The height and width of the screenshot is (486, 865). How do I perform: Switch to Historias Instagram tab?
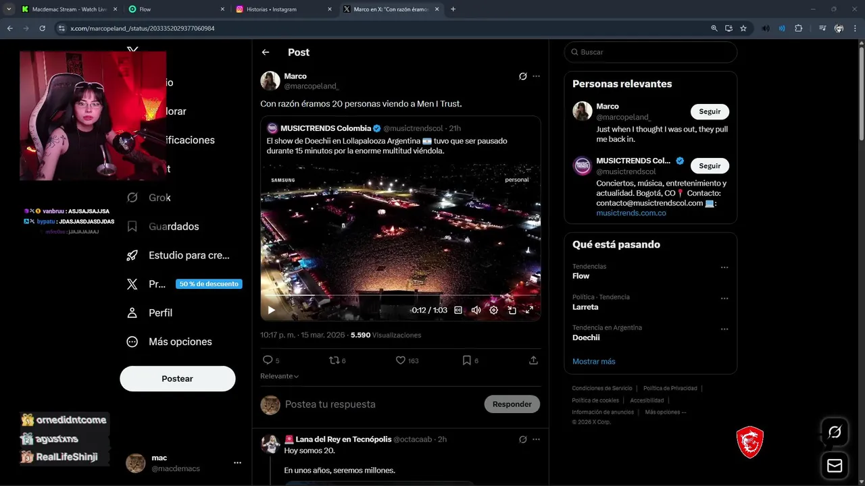[x=283, y=9]
